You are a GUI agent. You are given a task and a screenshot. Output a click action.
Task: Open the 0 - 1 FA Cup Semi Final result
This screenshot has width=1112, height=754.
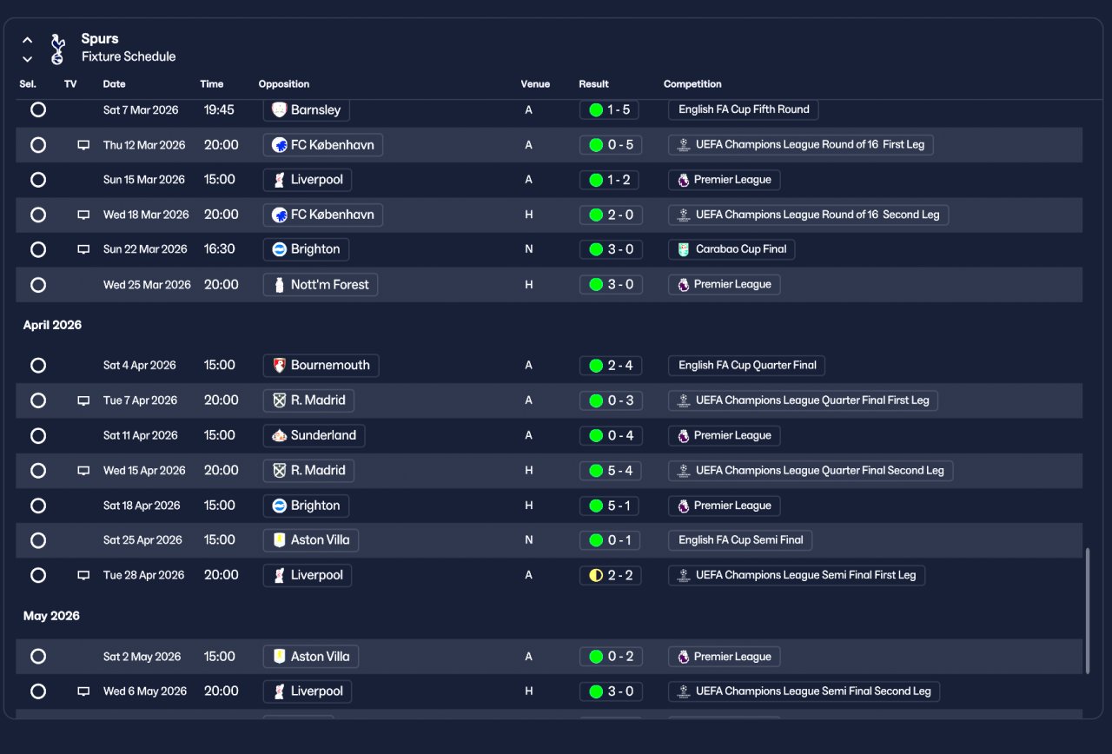(611, 540)
